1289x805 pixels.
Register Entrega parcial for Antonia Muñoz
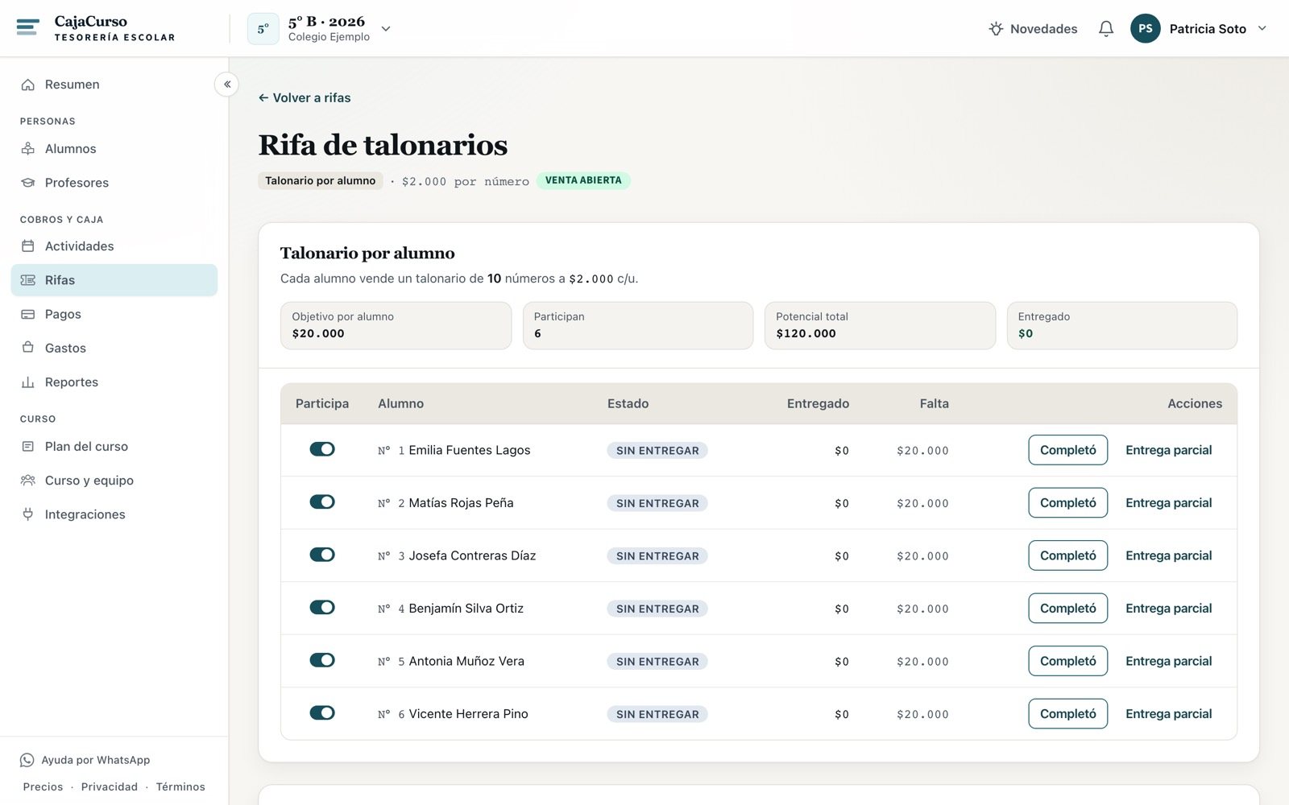tap(1168, 661)
